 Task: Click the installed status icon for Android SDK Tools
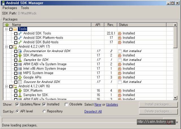click(x=120, y=33)
